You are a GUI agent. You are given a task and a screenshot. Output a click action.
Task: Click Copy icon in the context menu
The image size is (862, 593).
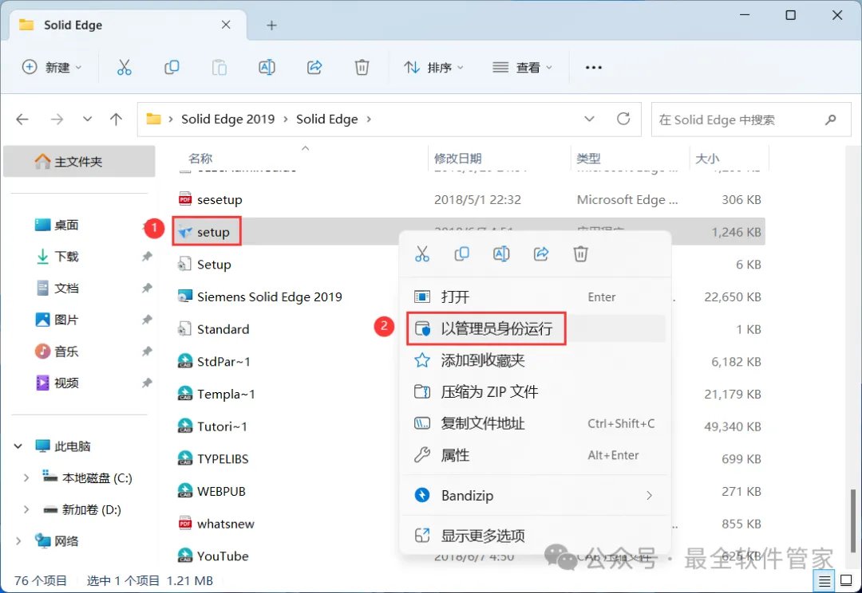pyautogui.click(x=462, y=254)
